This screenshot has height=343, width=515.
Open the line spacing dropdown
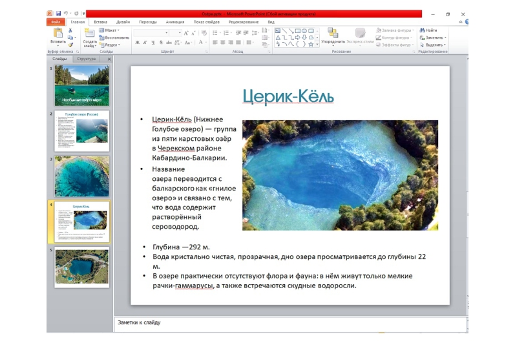click(255, 33)
